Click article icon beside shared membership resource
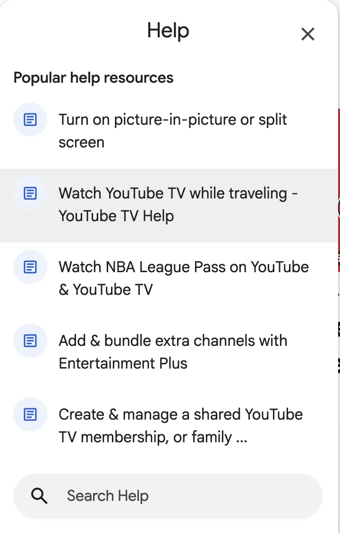The height and width of the screenshot is (533, 340). [30, 414]
